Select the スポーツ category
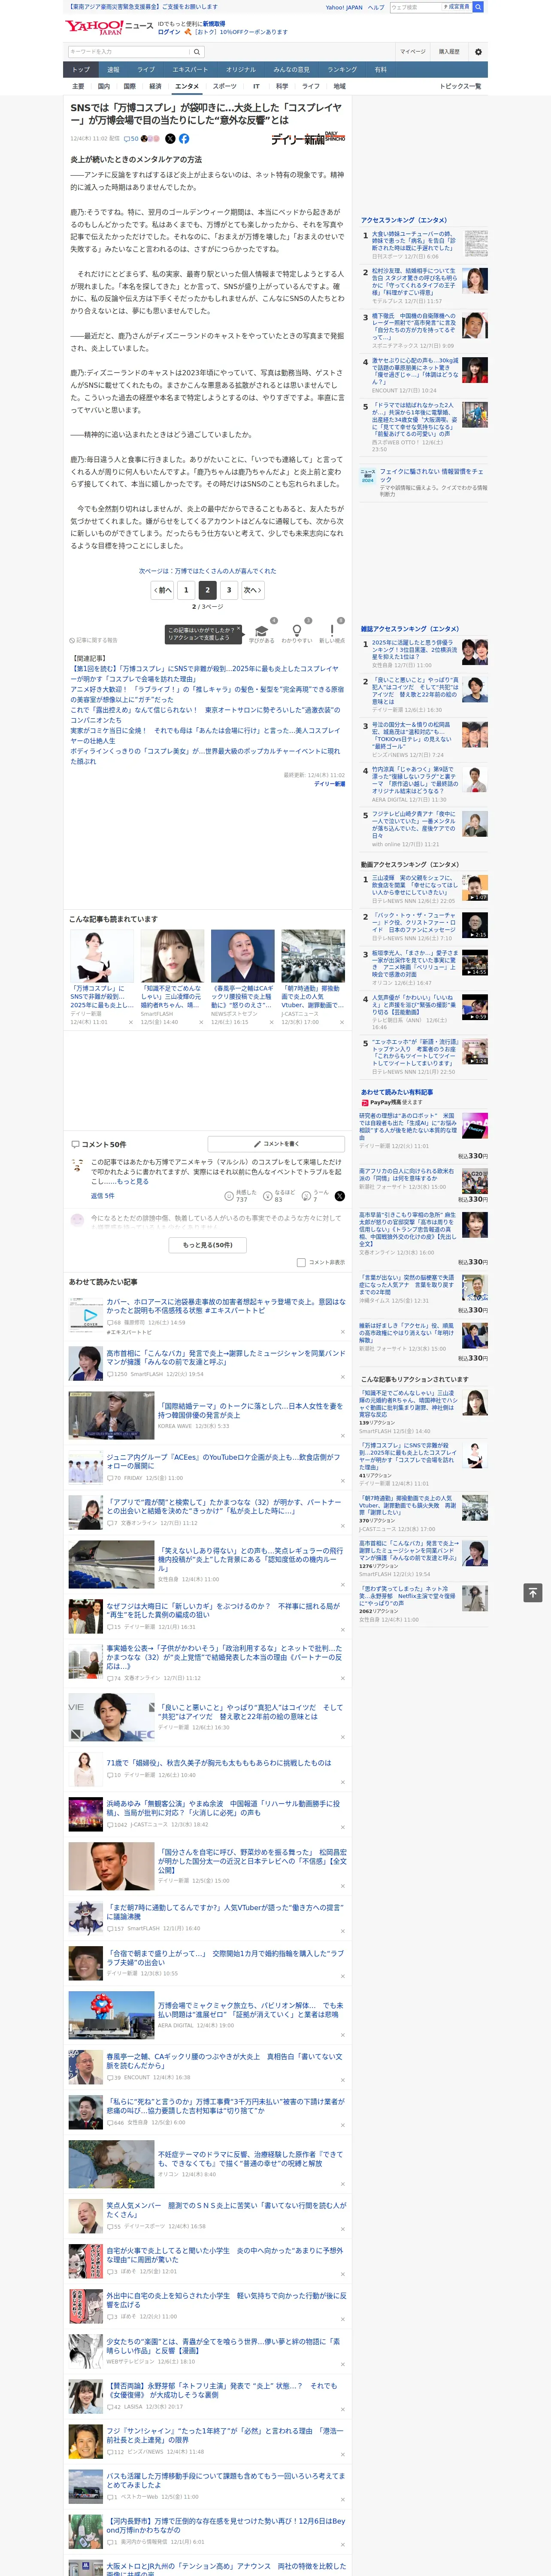Viewport: 551px width, 2576px height. pos(225,86)
